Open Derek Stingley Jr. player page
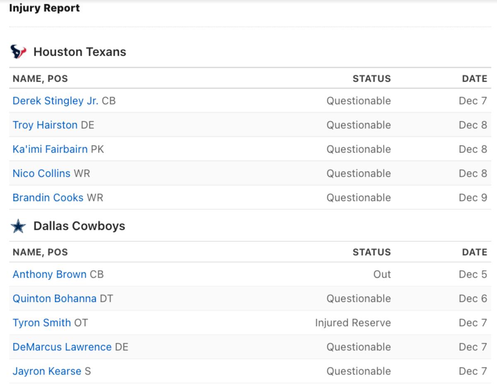 click(x=55, y=101)
